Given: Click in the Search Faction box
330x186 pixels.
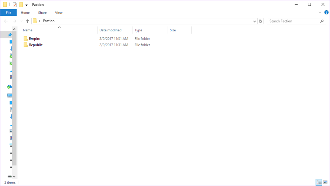Looking at the screenshot, I should click(x=293, y=21).
